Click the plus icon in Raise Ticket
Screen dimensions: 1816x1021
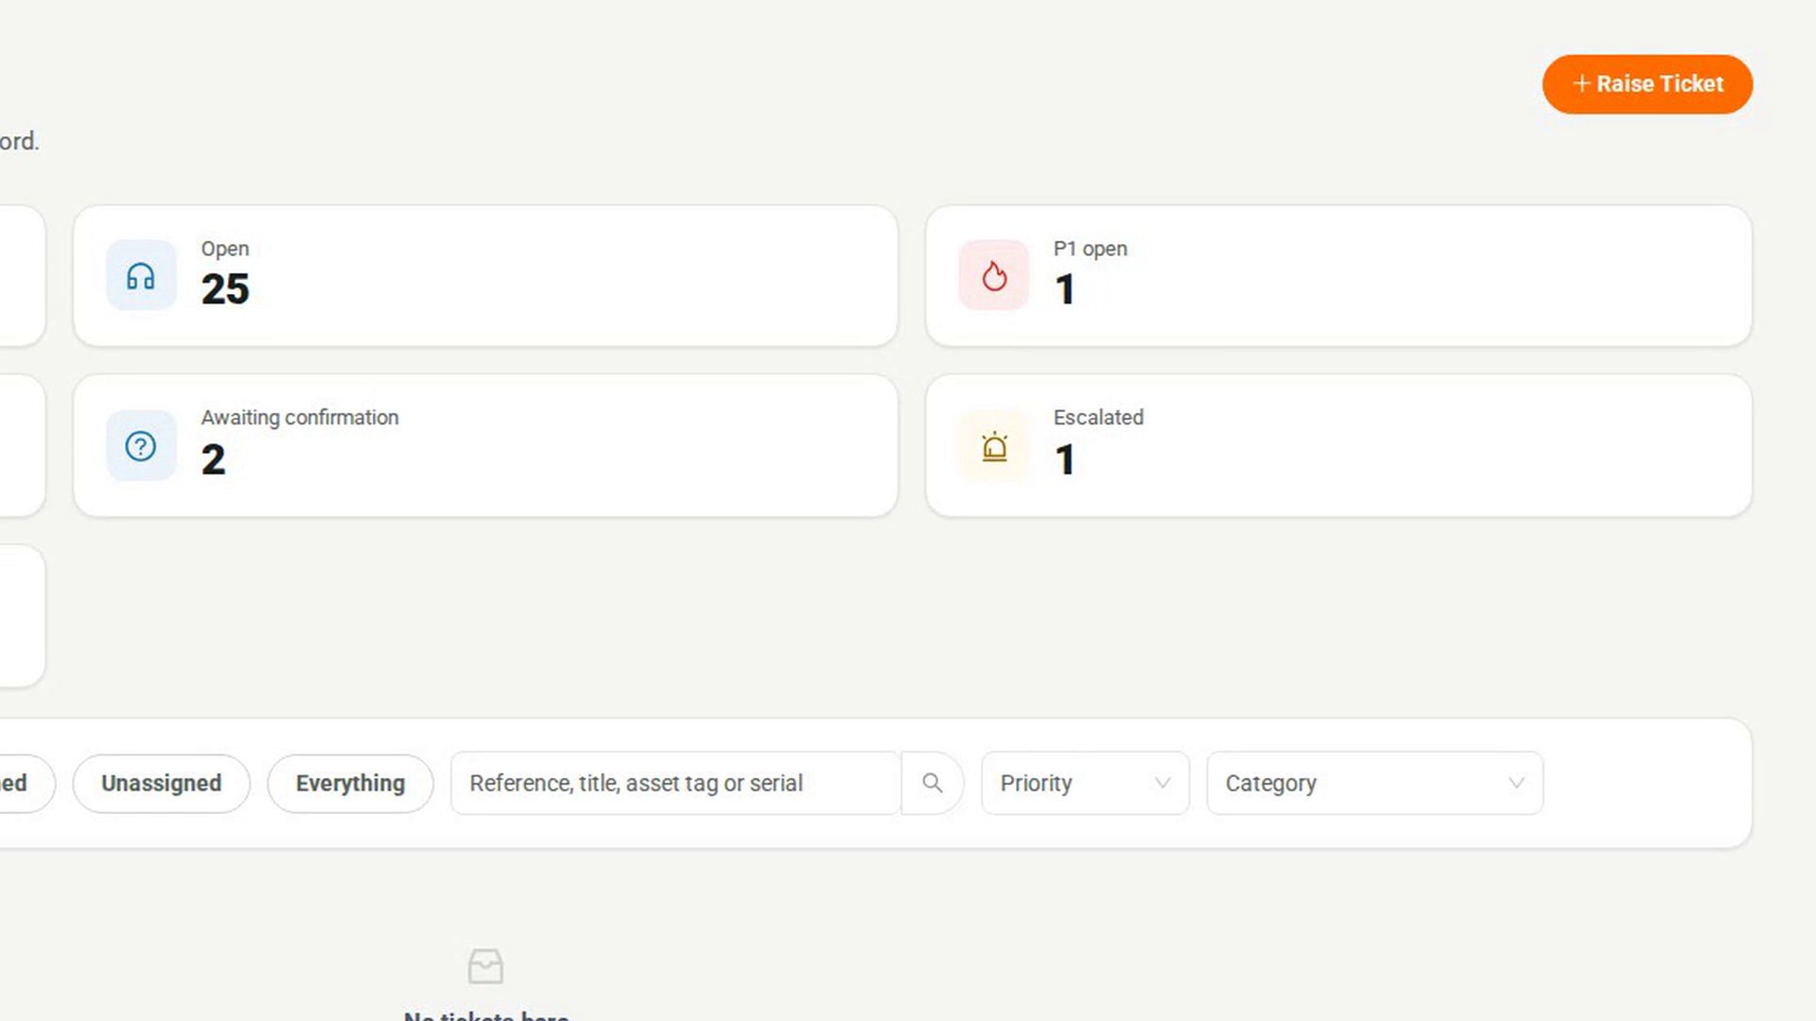point(1581,84)
